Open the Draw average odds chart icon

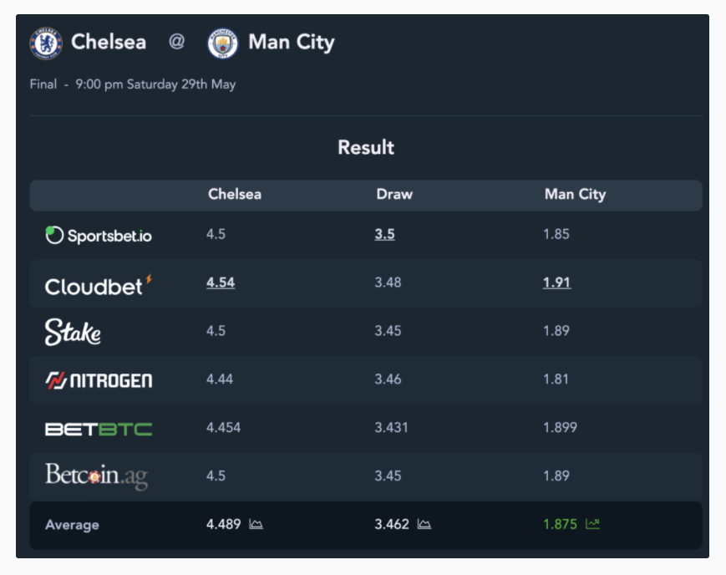pyautogui.click(x=424, y=524)
